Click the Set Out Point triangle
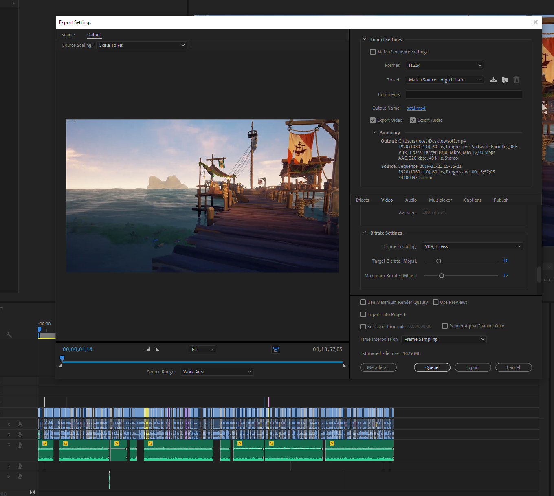 [158, 349]
